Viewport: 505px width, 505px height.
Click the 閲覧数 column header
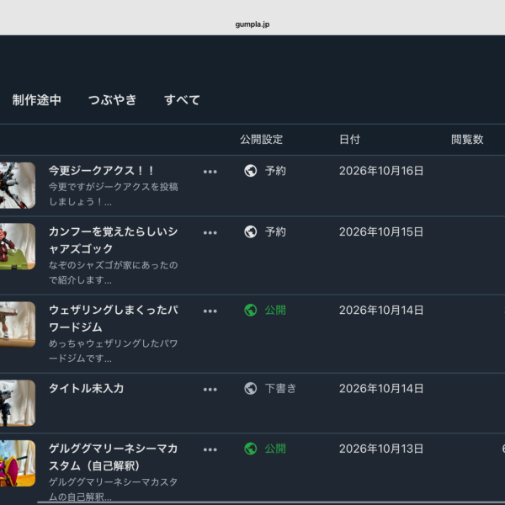467,140
